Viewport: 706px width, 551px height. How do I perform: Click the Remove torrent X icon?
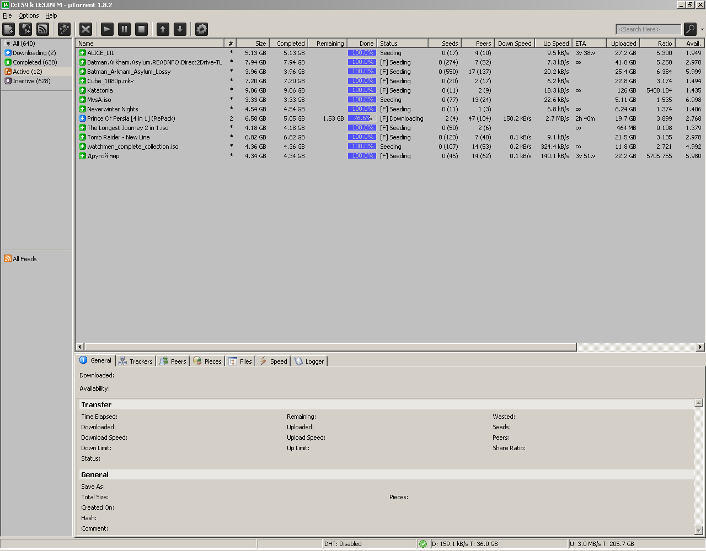[x=85, y=29]
